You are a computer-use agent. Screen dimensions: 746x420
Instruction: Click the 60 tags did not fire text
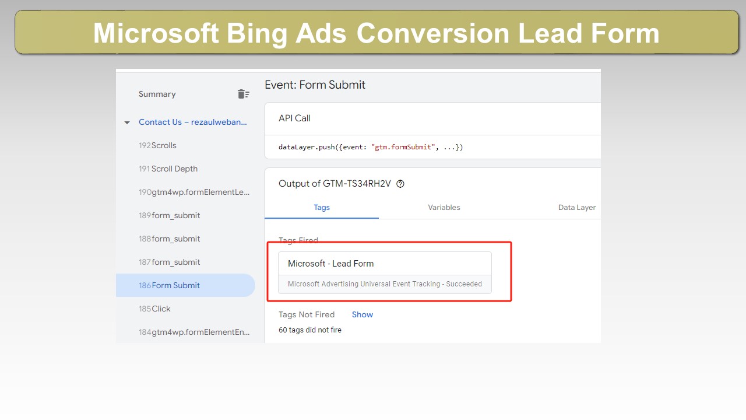coord(310,330)
